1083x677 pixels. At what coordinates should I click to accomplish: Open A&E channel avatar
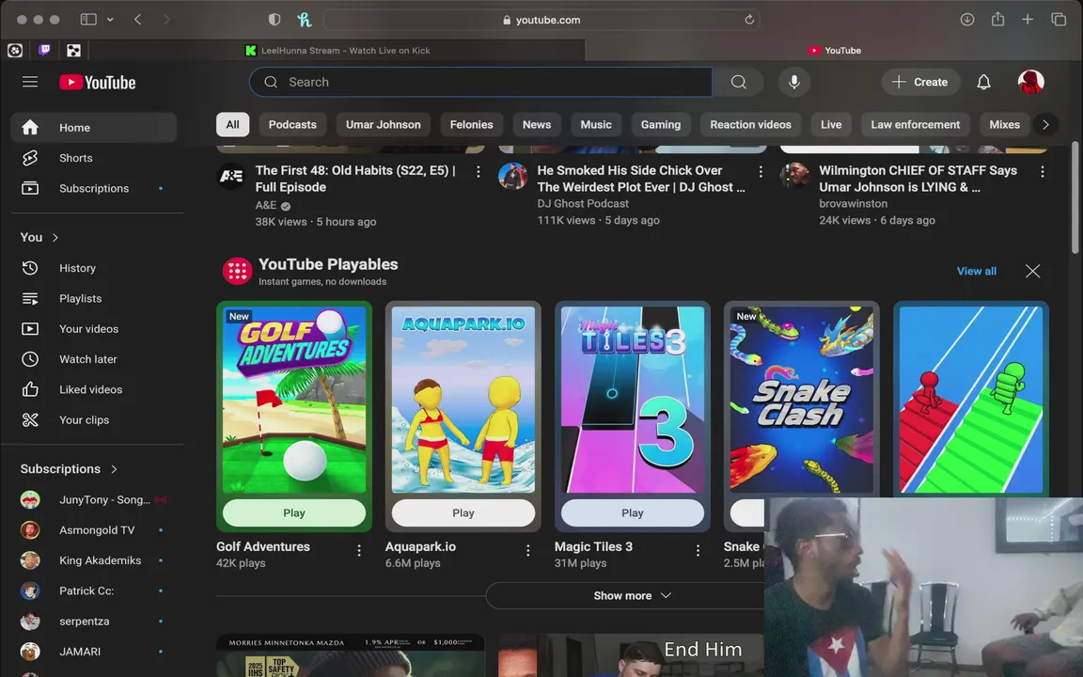tap(230, 176)
